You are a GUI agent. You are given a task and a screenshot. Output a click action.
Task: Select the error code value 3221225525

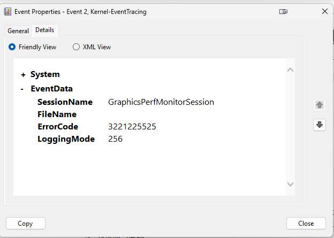coord(132,127)
